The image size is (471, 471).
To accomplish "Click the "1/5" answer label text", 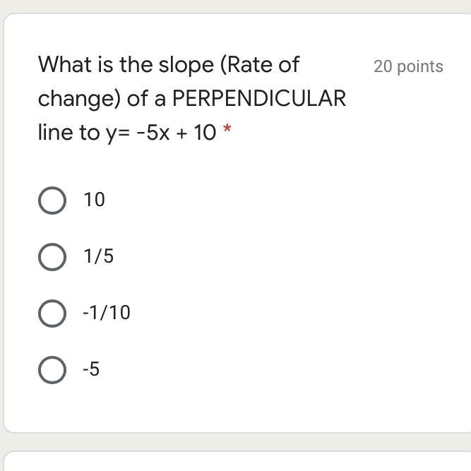I will point(98,256).
